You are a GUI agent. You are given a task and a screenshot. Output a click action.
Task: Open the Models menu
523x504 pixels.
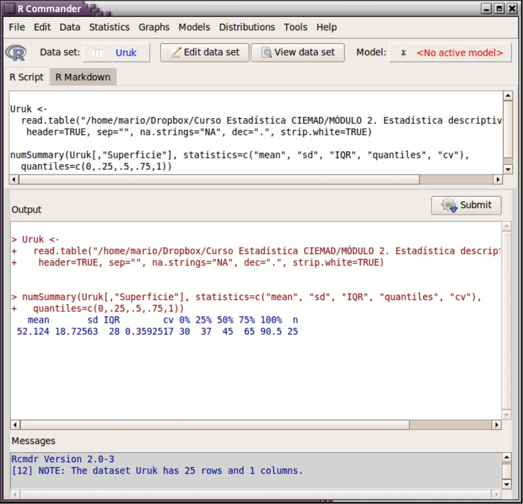194,27
